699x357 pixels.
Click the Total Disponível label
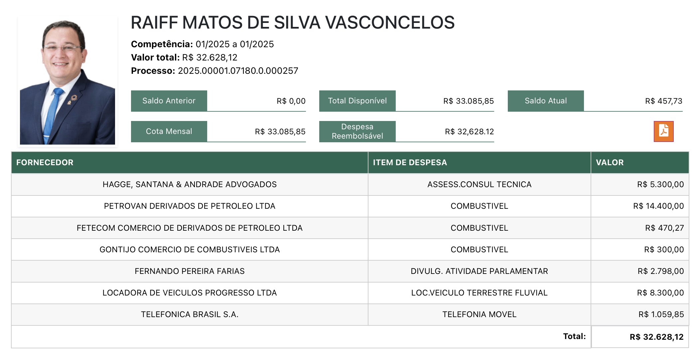[357, 101]
